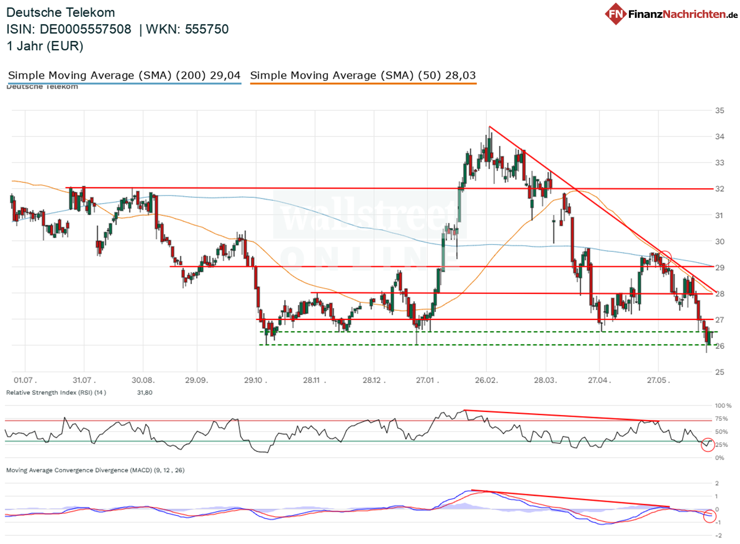Click the RSI 0% axis label
Viewport: 740px width, 544px height.
pos(720,458)
